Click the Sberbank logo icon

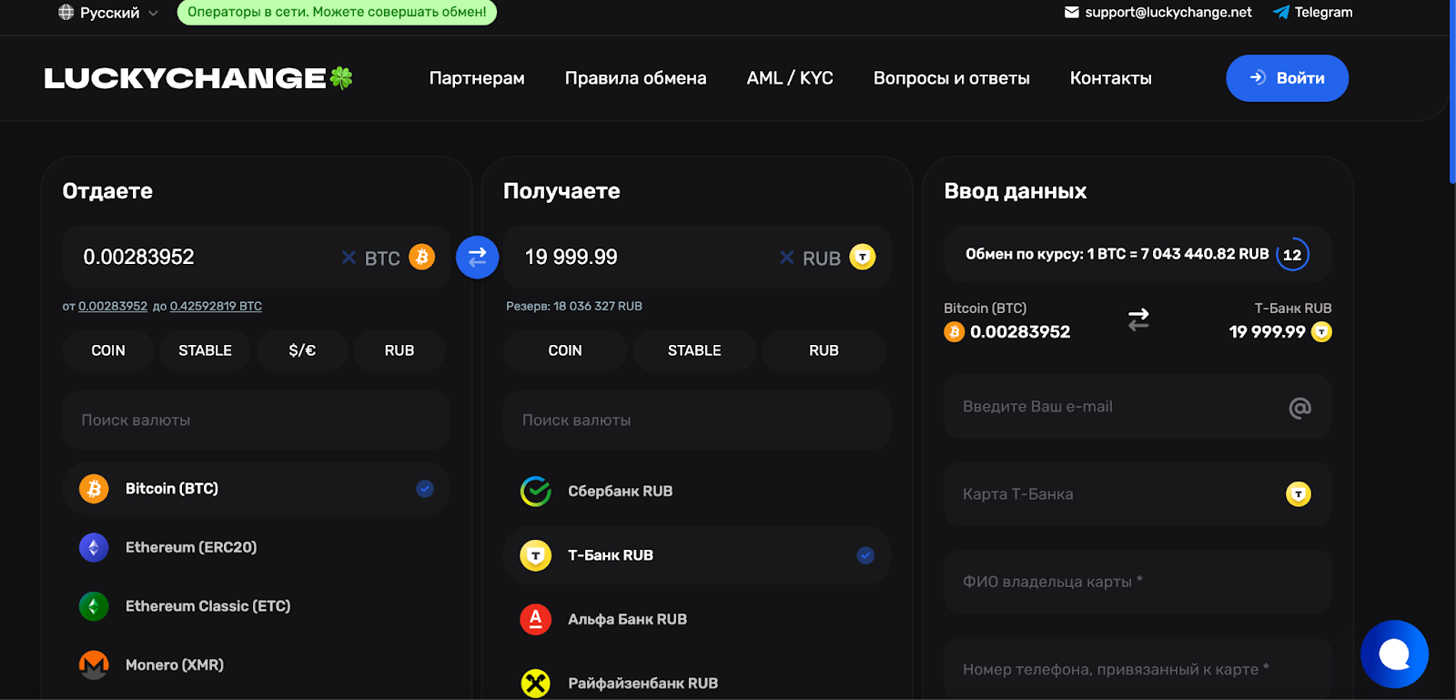point(536,492)
